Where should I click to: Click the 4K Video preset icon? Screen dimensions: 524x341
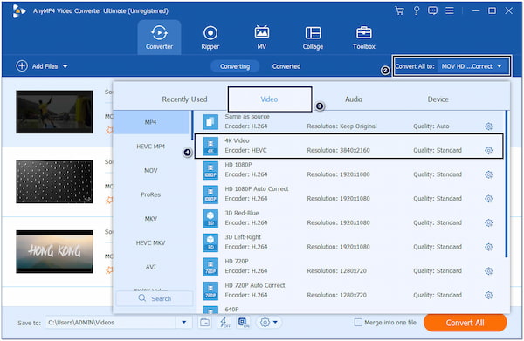tap(210, 147)
